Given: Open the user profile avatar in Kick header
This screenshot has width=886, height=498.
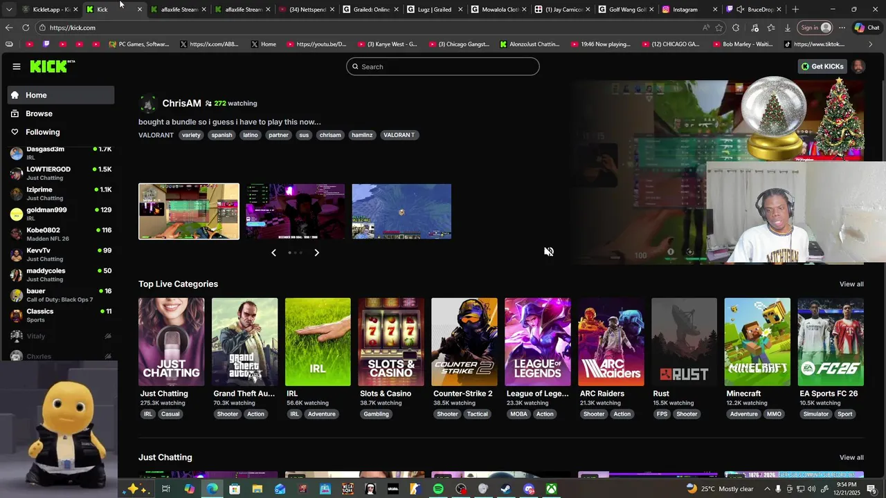Looking at the screenshot, I should (858, 66).
